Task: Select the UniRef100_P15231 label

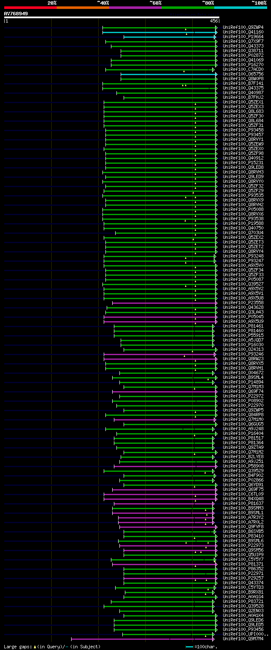Action: pos(243,162)
